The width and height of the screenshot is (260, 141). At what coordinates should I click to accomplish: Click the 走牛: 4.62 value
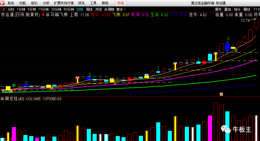pyautogui.click(x=198, y=15)
